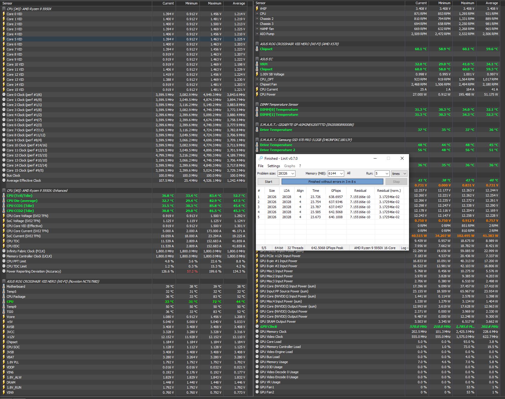Viewport: 505px width, 399px height.
Task: Click the thermometer icon beside DIMM[0] Temperature
Action: [257, 110]
